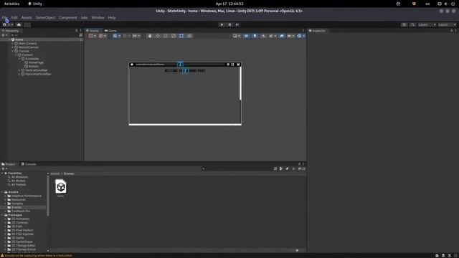
Task: Select the Scale tool
Action: (x=174, y=36)
